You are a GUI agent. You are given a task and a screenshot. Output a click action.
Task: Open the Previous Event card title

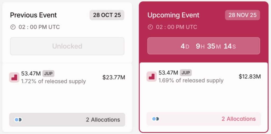point(33,15)
